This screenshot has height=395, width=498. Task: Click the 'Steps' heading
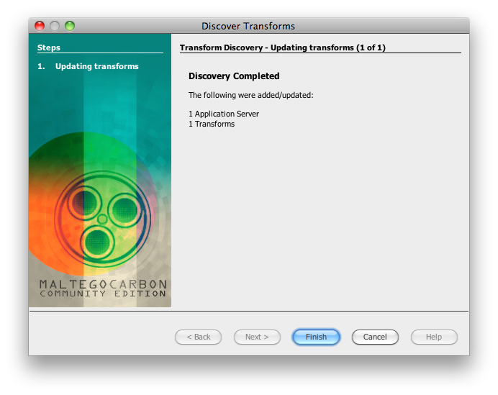[x=49, y=47]
